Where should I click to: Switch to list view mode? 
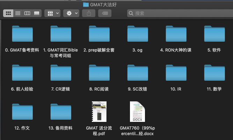18,13
